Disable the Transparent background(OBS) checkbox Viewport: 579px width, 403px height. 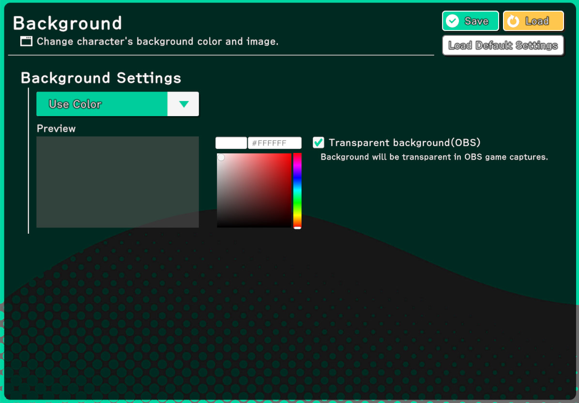319,142
